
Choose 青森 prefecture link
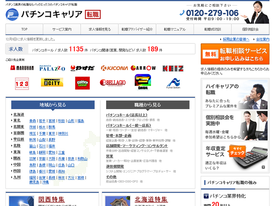[33, 121]
